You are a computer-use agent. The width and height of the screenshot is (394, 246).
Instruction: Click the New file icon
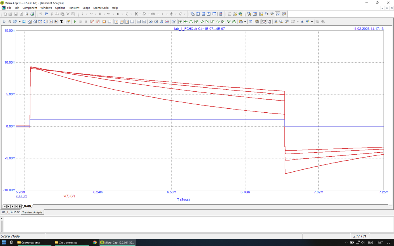coord(5,14)
